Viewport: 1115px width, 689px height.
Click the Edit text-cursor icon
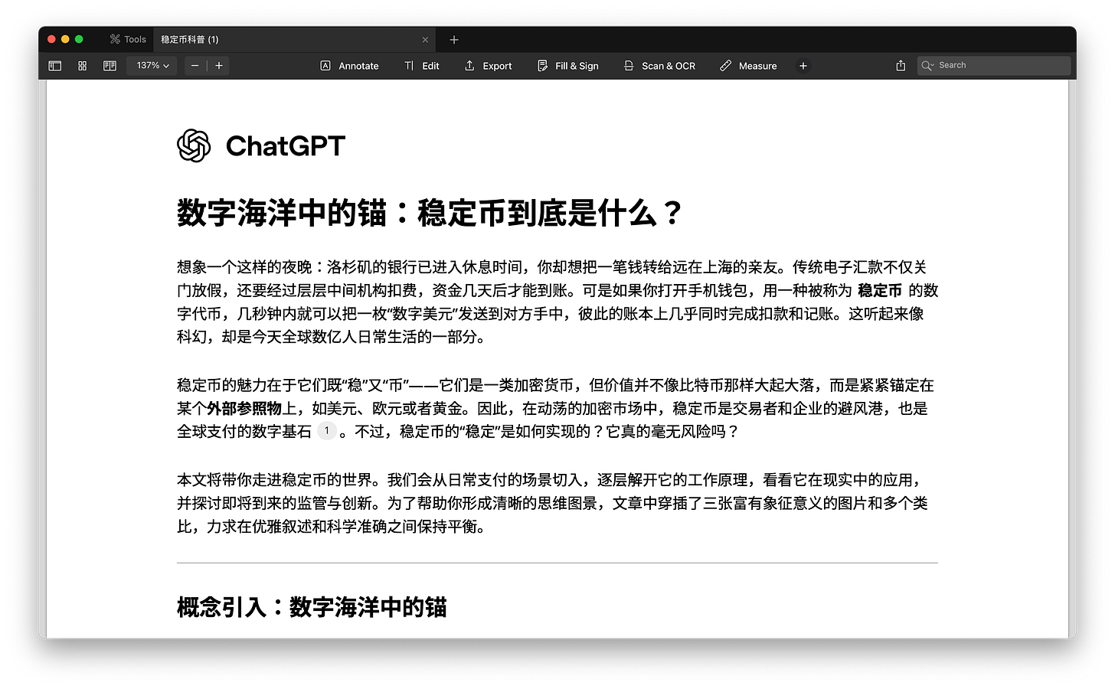coord(409,66)
